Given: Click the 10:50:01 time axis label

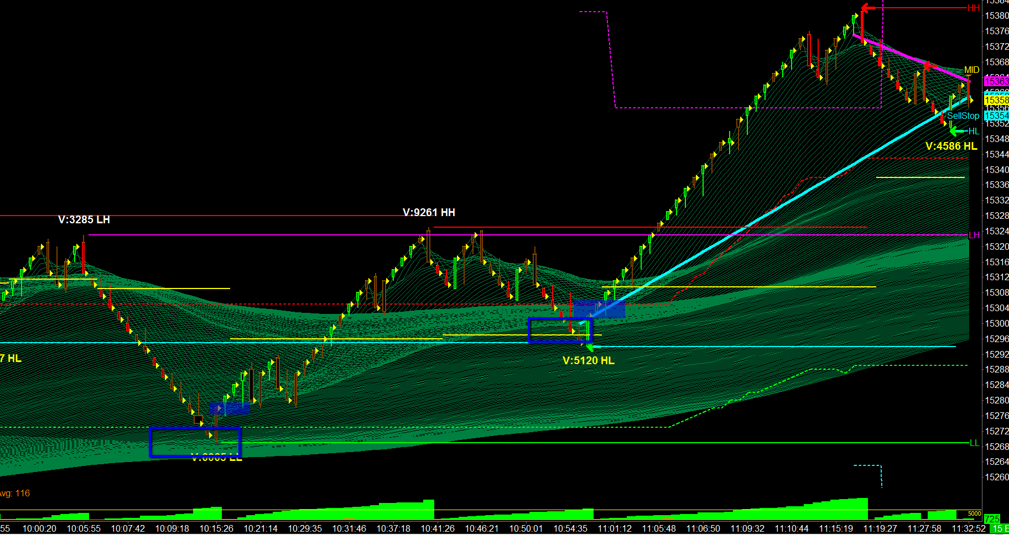Looking at the screenshot, I should pyautogui.click(x=526, y=528).
